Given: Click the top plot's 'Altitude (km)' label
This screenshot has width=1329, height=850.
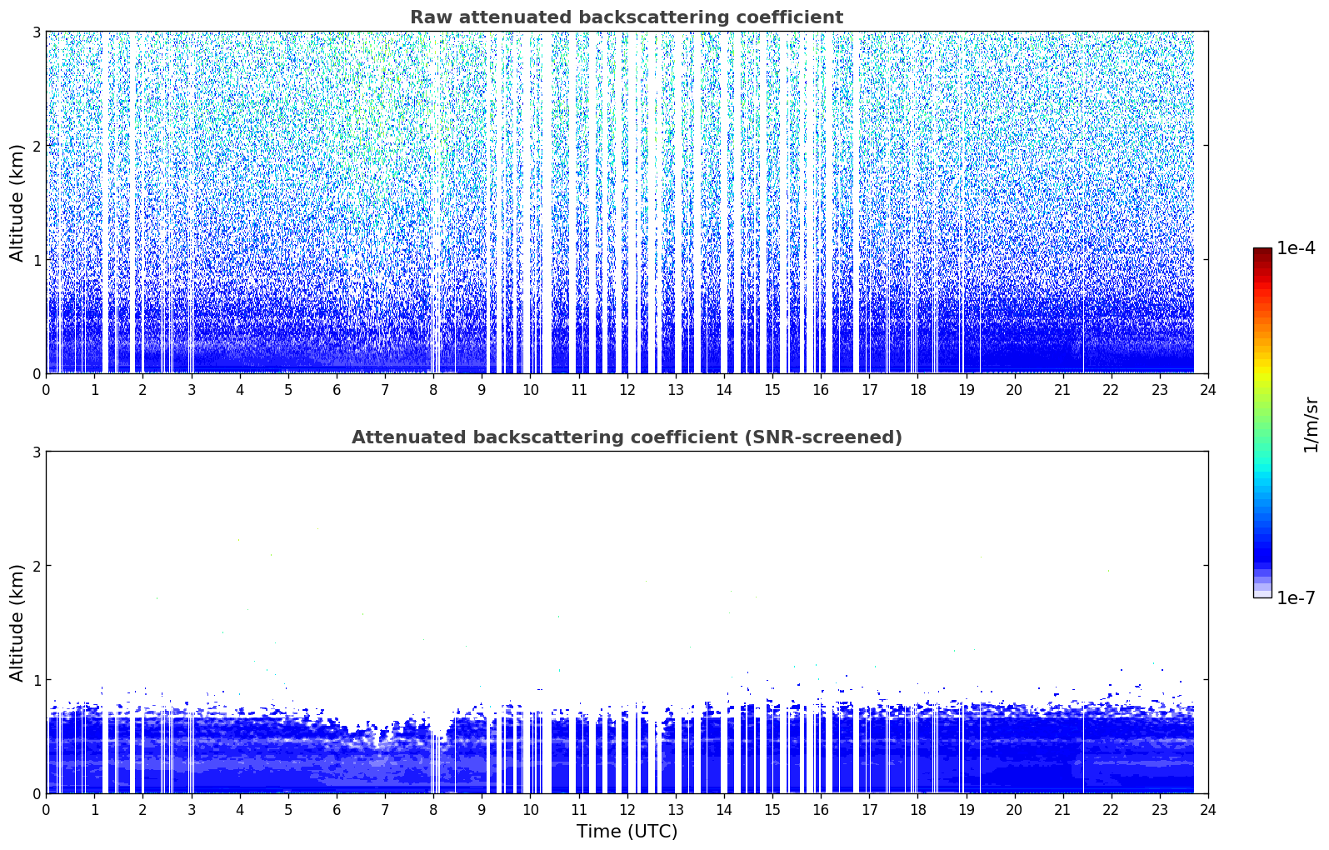Looking at the screenshot, I should pyautogui.click(x=17, y=202).
